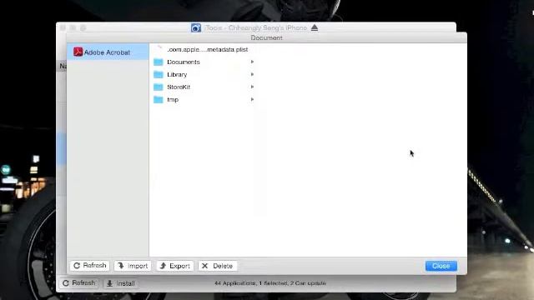Viewport: 534px width, 300px height.
Task: Click the eject icon in the title bar
Action: click(315, 27)
